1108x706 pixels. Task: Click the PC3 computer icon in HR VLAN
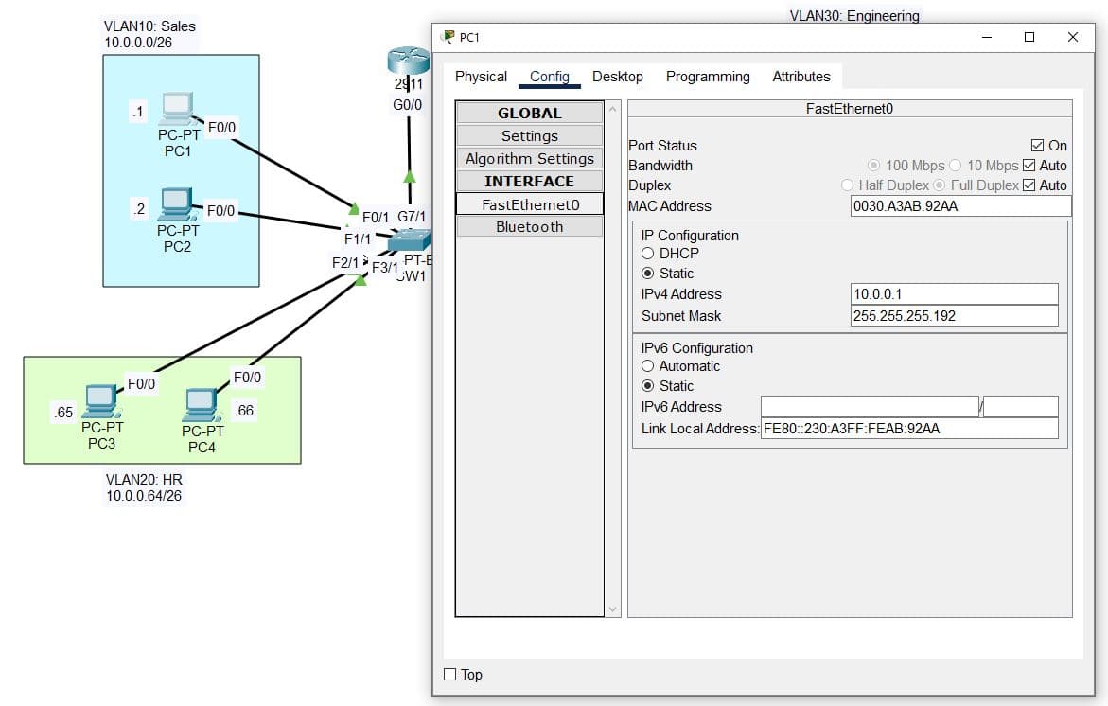point(100,401)
